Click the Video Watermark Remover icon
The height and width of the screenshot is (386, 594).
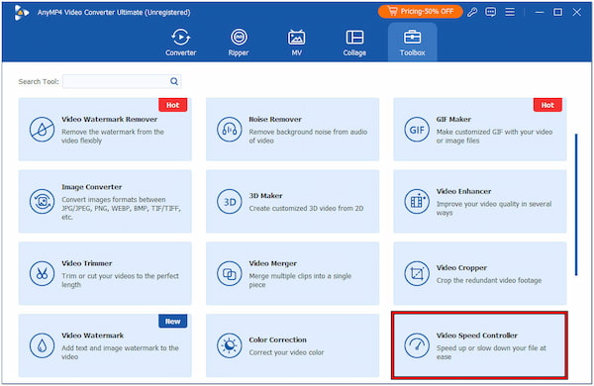42,130
